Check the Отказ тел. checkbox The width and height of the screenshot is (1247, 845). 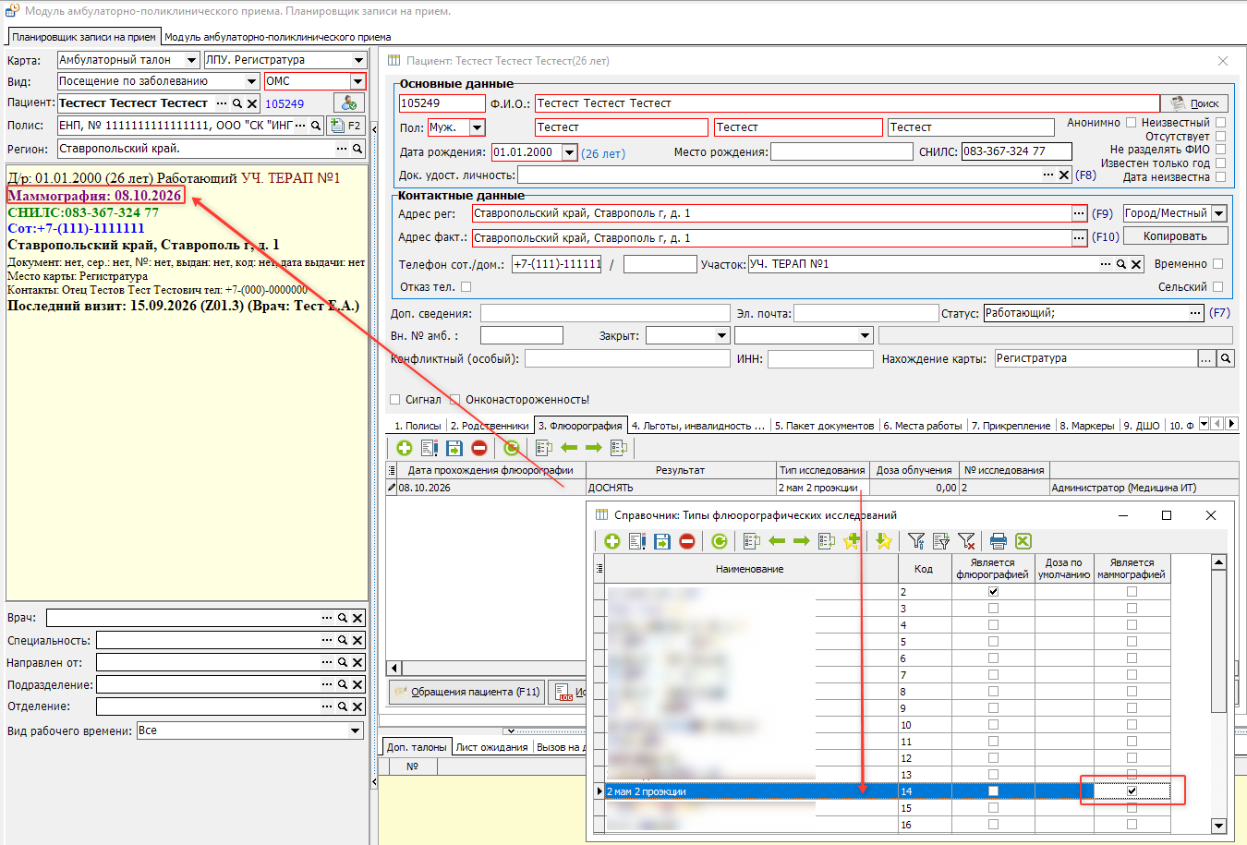click(x=466, y=287)
